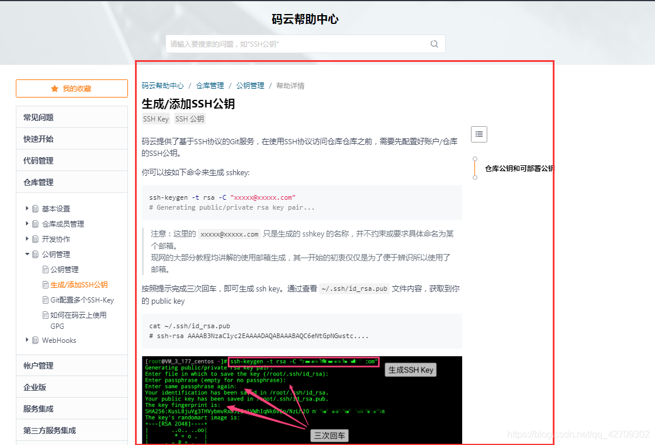Viewport: 655px width, 445px height.
Task: Click the SSH Key tag
Action: pos(156,119)
